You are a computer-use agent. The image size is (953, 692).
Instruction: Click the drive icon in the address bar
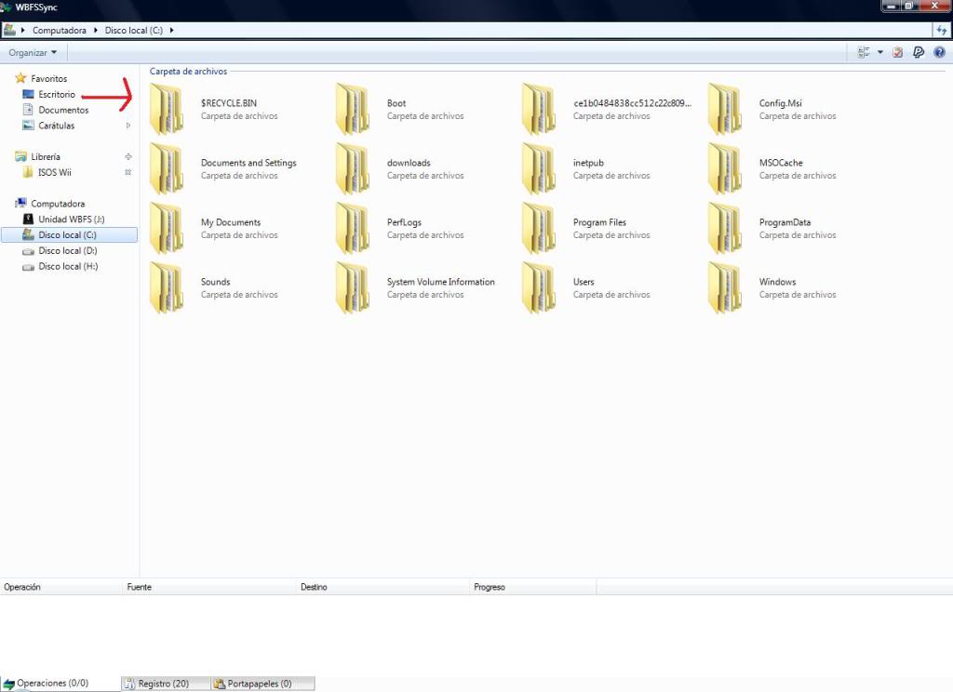point(9,29)
